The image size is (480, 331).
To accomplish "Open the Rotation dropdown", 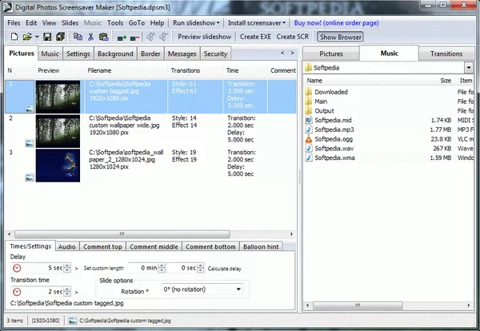I will [x=238, y=289].
